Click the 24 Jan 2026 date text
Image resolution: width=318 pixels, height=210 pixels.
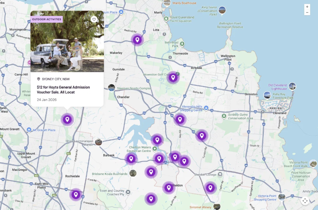tap(47, 100)
